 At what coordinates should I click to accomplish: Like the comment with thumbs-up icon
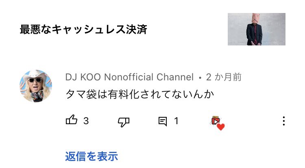click(72, 119)
